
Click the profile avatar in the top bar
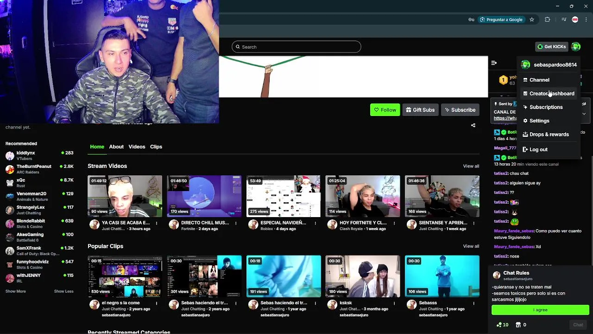coord(576,46)
